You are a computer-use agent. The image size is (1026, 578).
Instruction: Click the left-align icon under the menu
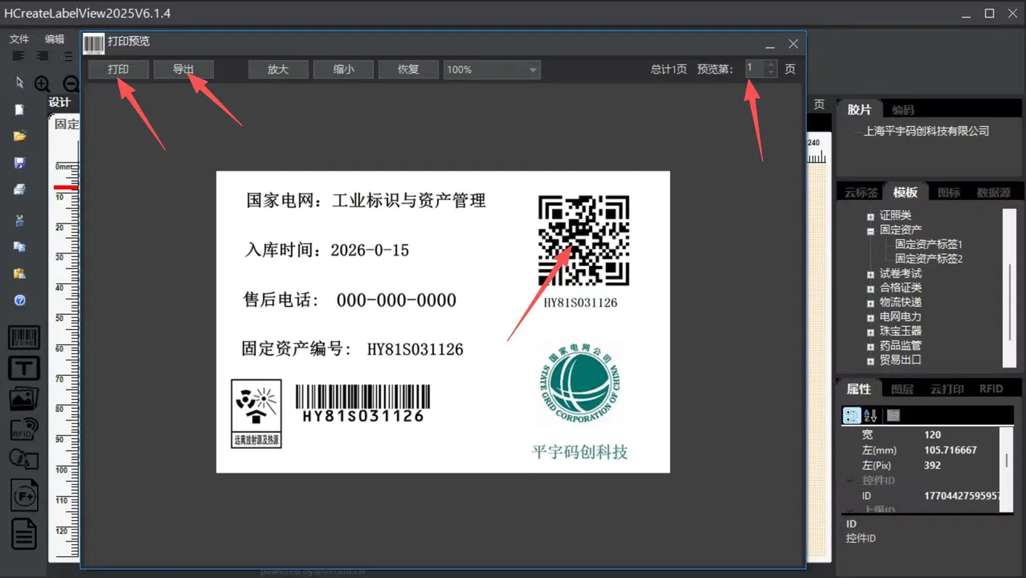click(18, 56)
